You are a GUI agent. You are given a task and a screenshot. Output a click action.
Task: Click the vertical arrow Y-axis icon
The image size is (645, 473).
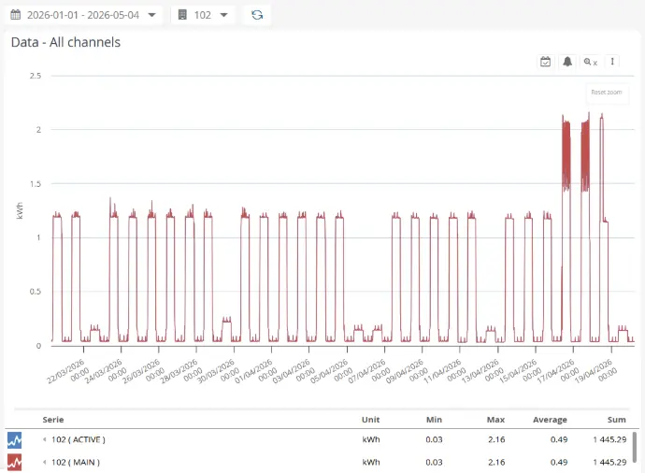click(x=612, y=62)
